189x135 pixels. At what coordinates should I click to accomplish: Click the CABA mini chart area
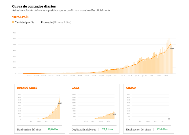tap(95, 107)
